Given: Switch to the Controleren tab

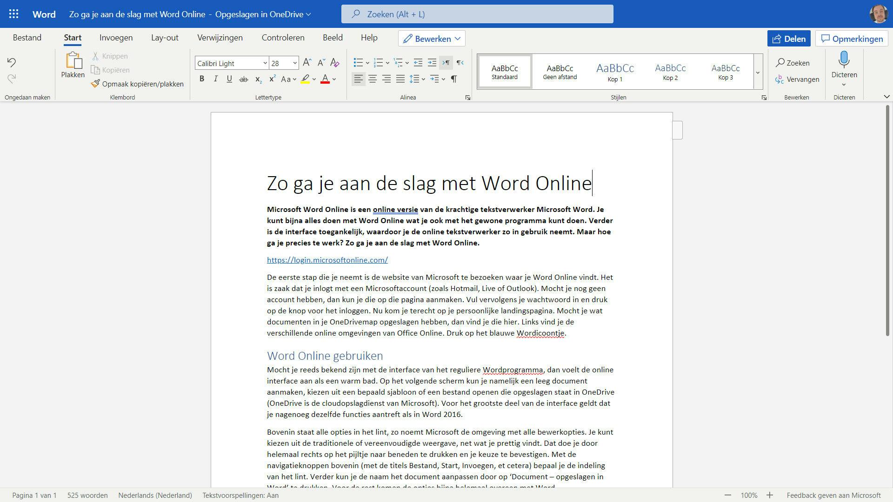Looking at the screenshot, I should coord(283,38).
